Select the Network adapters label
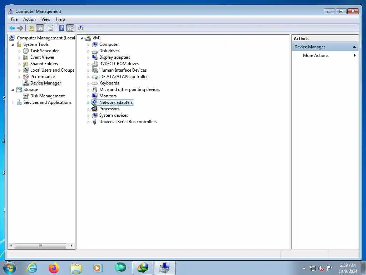366x275 pixels. [x=116, y=102]
